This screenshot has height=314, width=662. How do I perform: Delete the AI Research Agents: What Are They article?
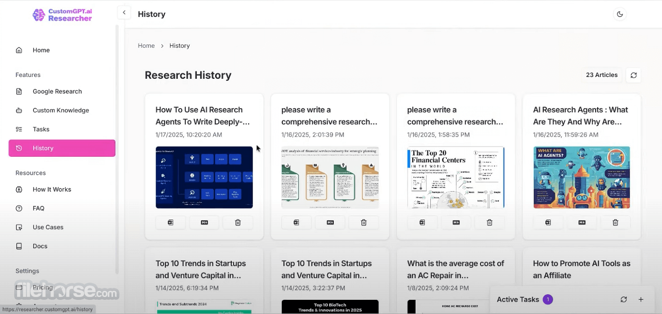click(x=615, y=222)
